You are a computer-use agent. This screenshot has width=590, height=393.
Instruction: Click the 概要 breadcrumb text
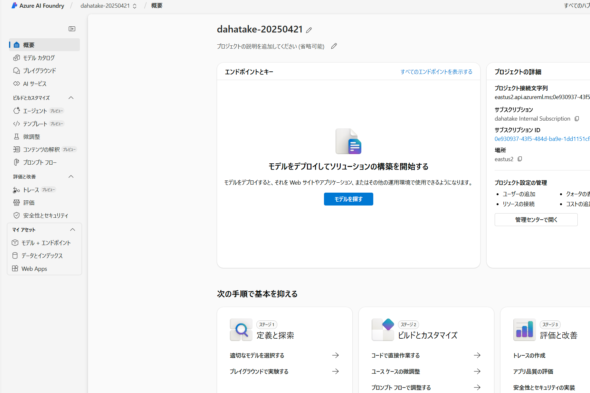(x=157, y=6)
